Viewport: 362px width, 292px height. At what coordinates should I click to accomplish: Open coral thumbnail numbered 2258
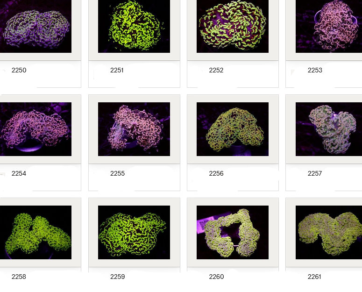point(35,232)
